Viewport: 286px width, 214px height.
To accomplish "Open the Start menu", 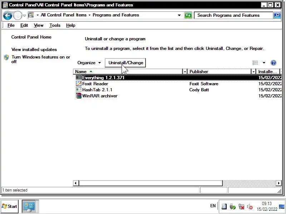I will tap(9, 207).
